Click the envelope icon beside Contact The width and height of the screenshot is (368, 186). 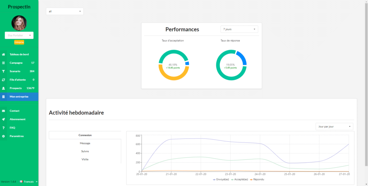click(3, 111)
